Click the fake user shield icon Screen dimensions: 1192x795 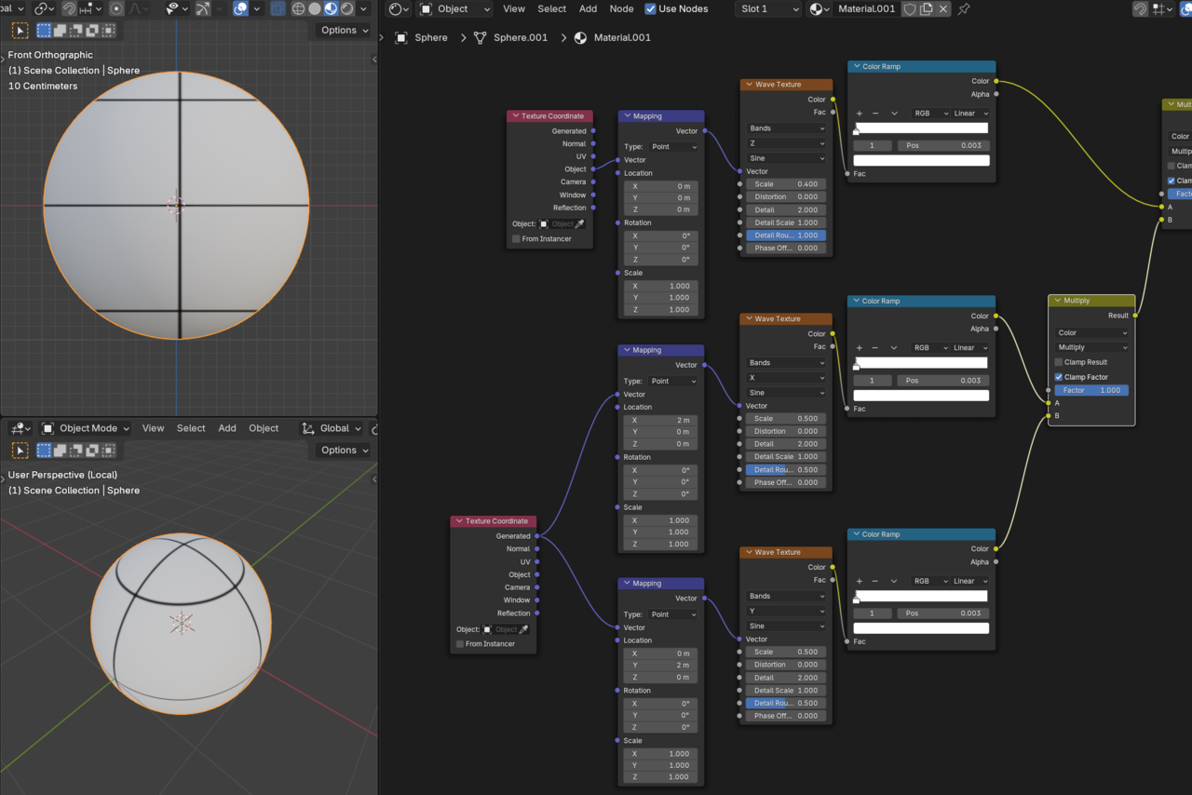point(910,9)
